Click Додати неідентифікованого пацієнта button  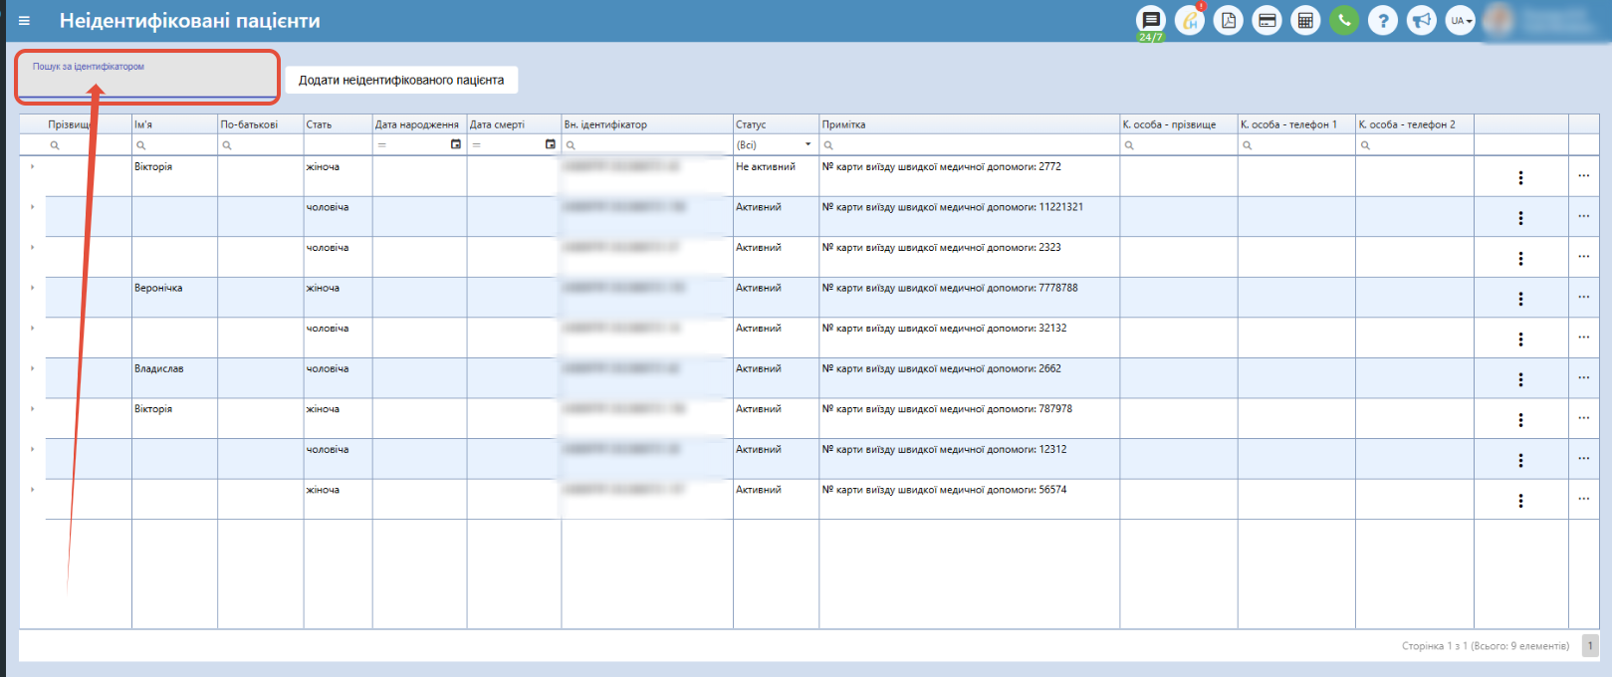401,80
